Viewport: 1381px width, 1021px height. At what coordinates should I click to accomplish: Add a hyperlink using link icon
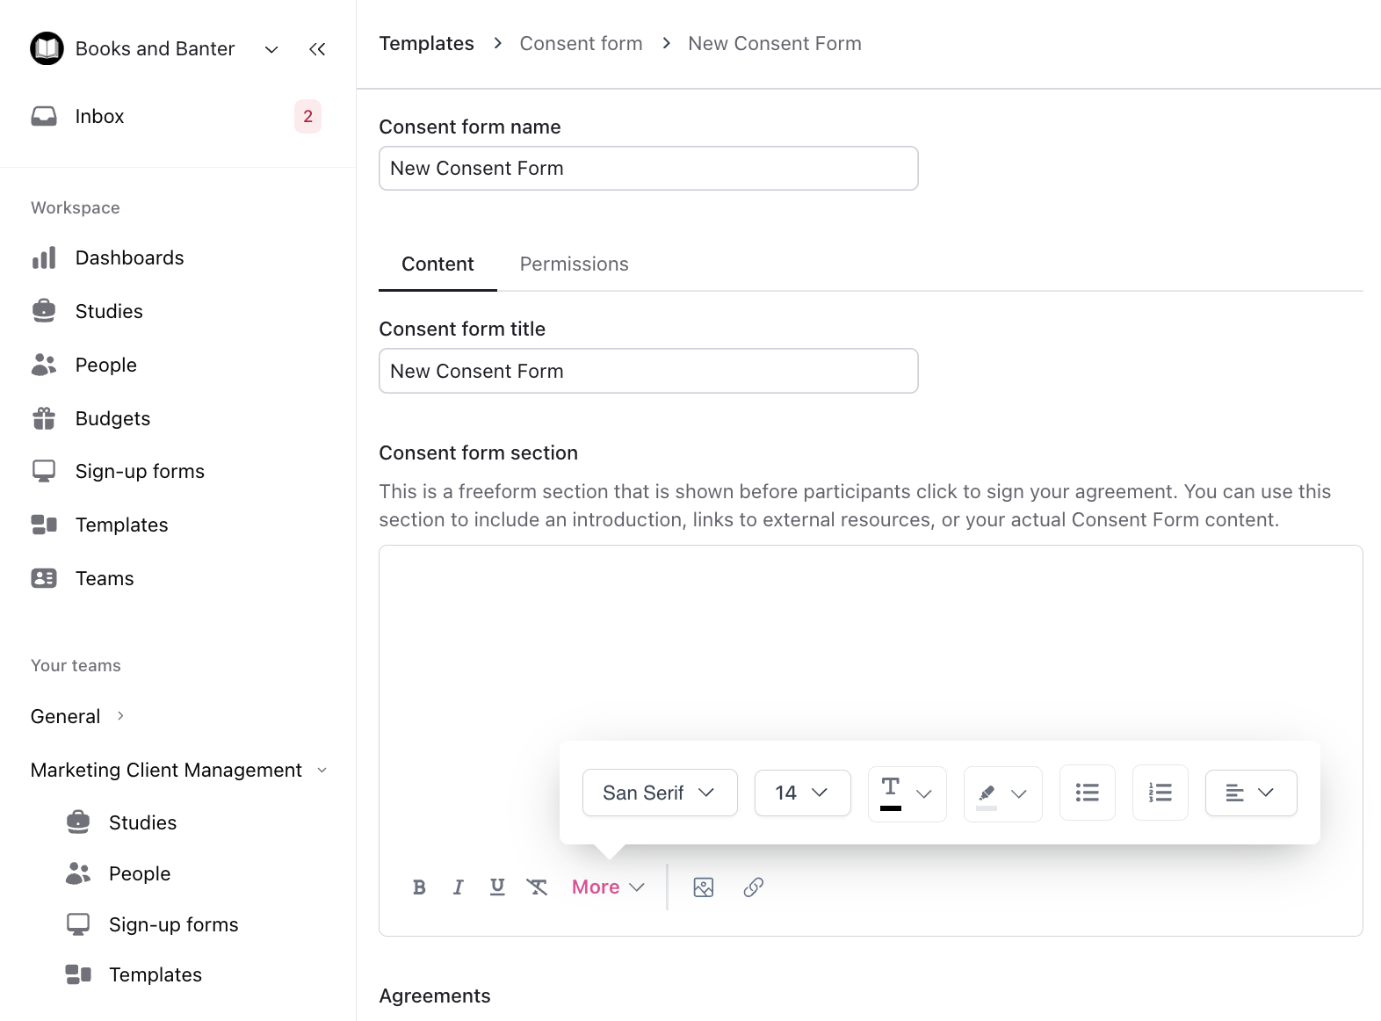coord(753,887)
